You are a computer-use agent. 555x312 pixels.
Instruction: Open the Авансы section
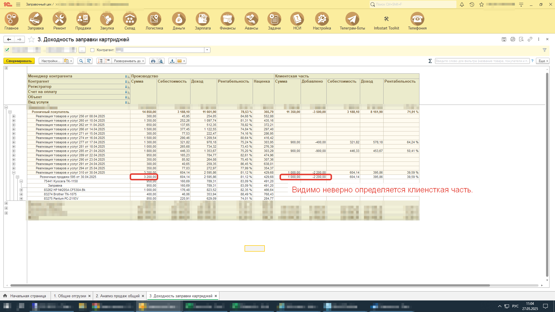click(251, 21)
